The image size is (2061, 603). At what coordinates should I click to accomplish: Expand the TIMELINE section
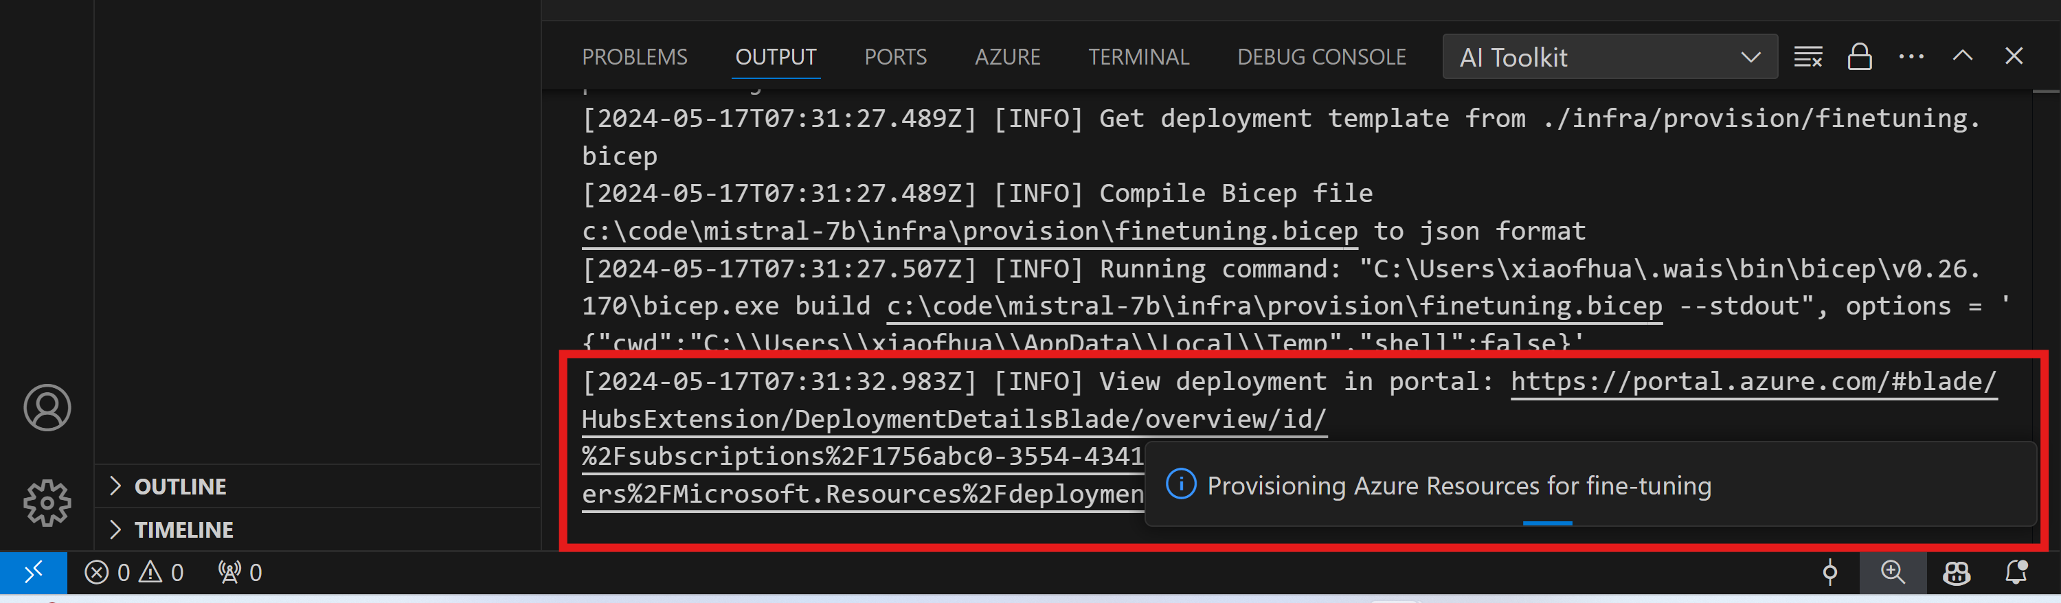pos(183,530)
